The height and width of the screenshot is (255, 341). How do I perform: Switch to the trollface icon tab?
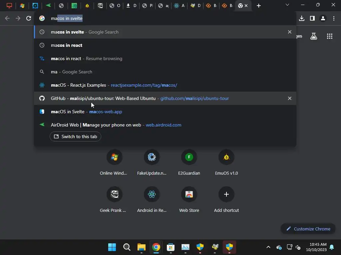click(x=100, y=6)
